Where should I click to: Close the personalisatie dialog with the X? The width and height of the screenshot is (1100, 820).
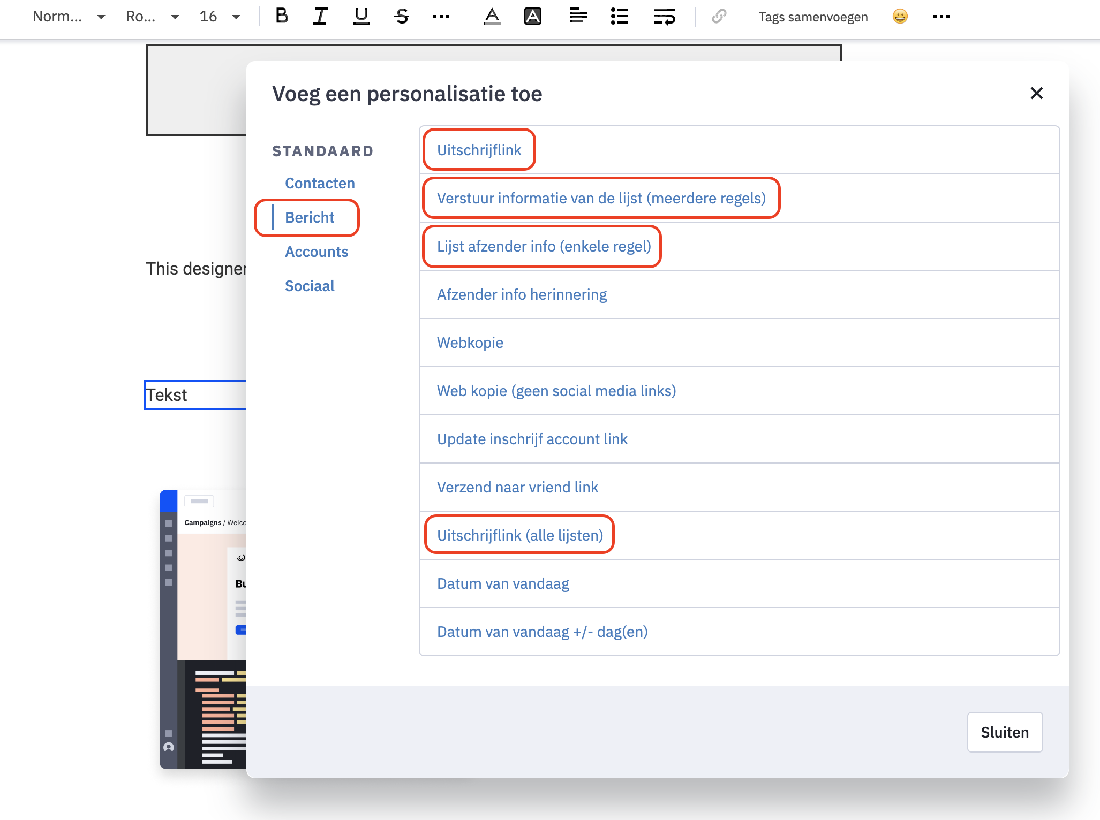pos(1037,93)
